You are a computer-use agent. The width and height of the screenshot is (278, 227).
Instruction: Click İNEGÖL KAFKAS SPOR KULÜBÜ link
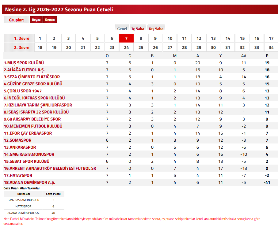tap(34, 98)
